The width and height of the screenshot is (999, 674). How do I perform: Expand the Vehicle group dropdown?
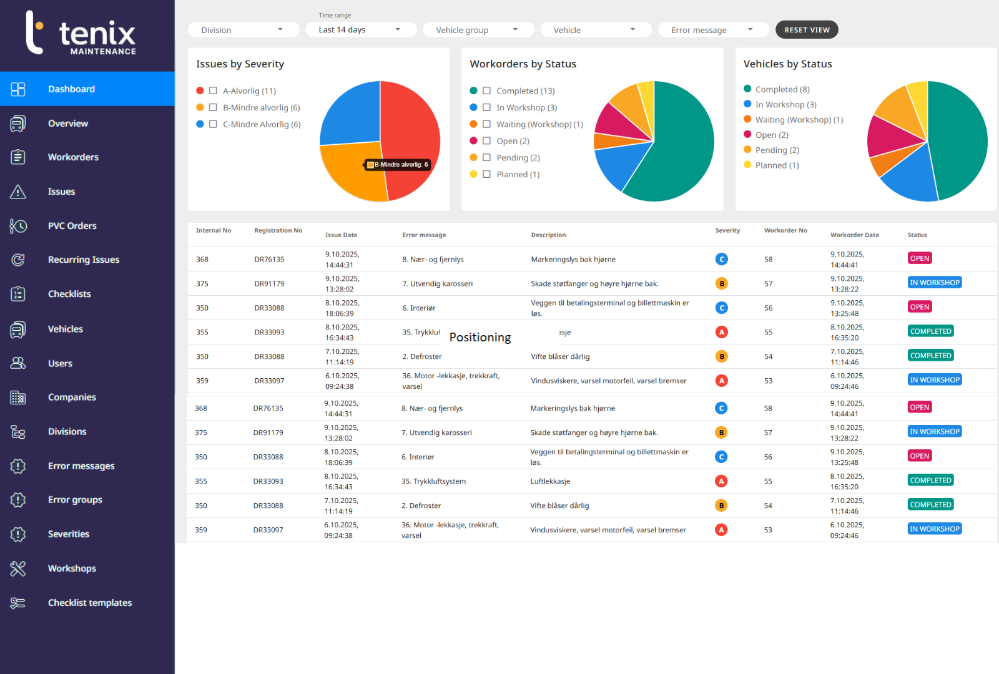coord(478,30)
